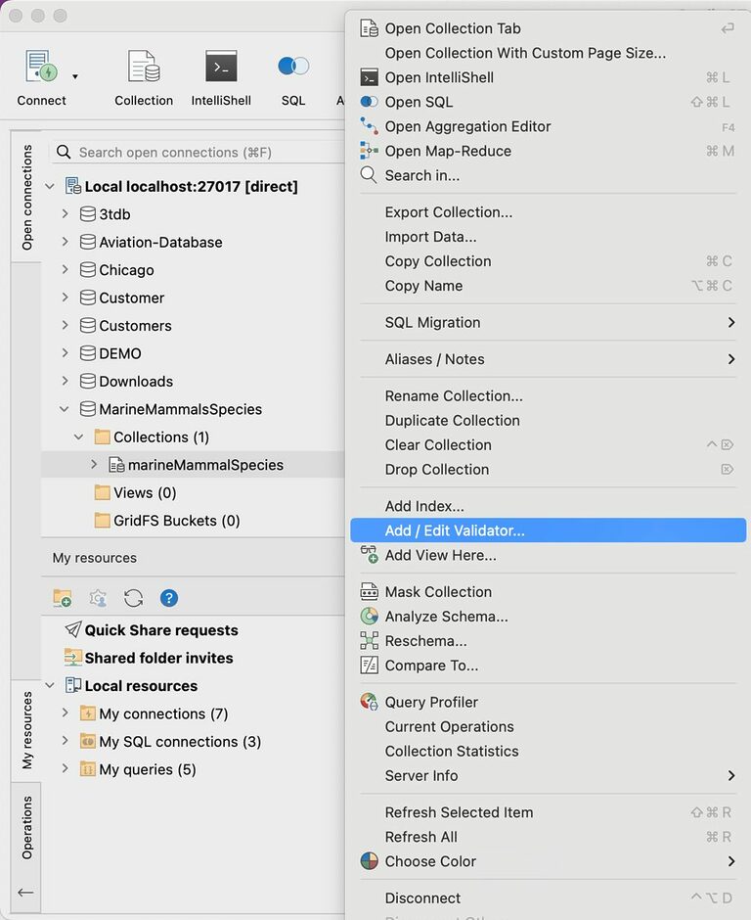
Task: Open help via the blue question mark icon
Action: pyautogui.click(x=168, y=597)
